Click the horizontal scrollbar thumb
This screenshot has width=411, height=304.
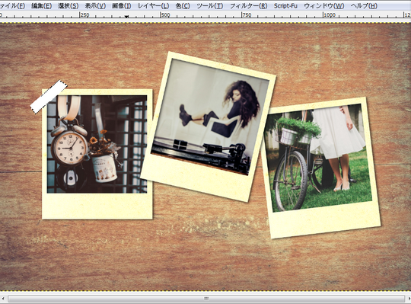tap(206, 299)
